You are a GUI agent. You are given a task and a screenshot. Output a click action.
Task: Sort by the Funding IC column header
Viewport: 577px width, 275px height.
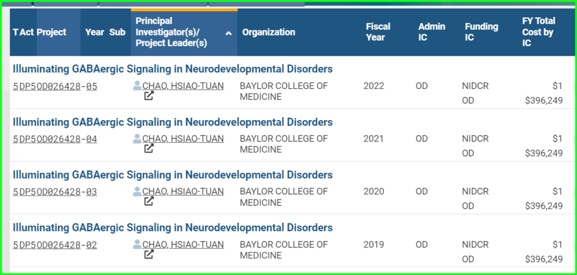pyautogui.click(x=481, y=32)
